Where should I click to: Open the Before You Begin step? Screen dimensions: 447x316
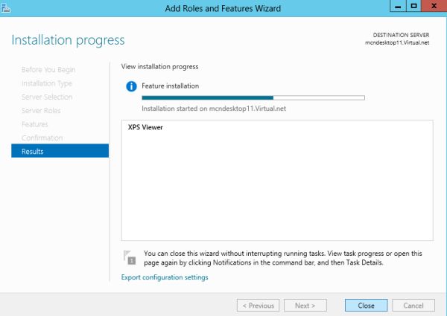48,70
